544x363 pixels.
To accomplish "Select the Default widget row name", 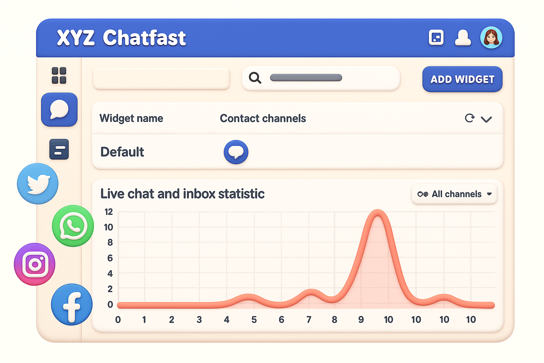I will (x=122, y=152).
